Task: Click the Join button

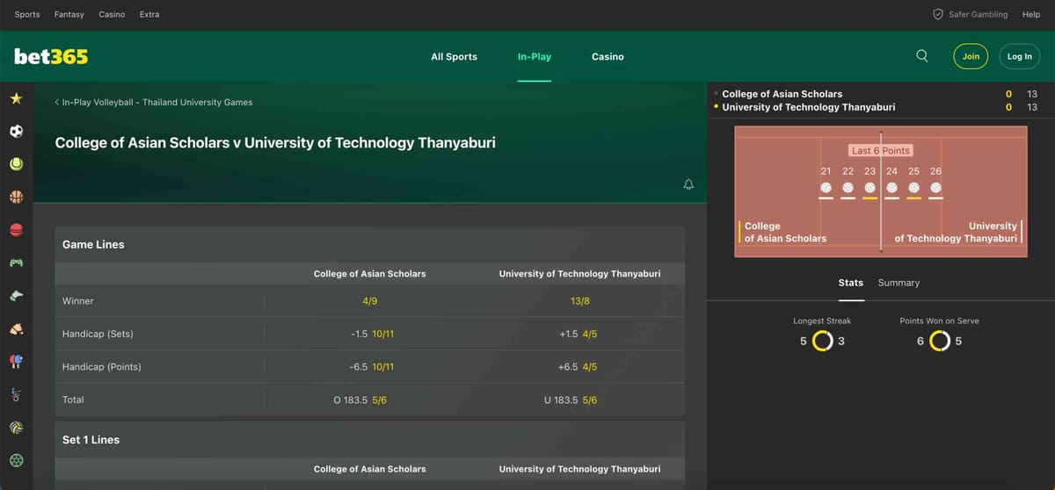Action: [971, 56]
